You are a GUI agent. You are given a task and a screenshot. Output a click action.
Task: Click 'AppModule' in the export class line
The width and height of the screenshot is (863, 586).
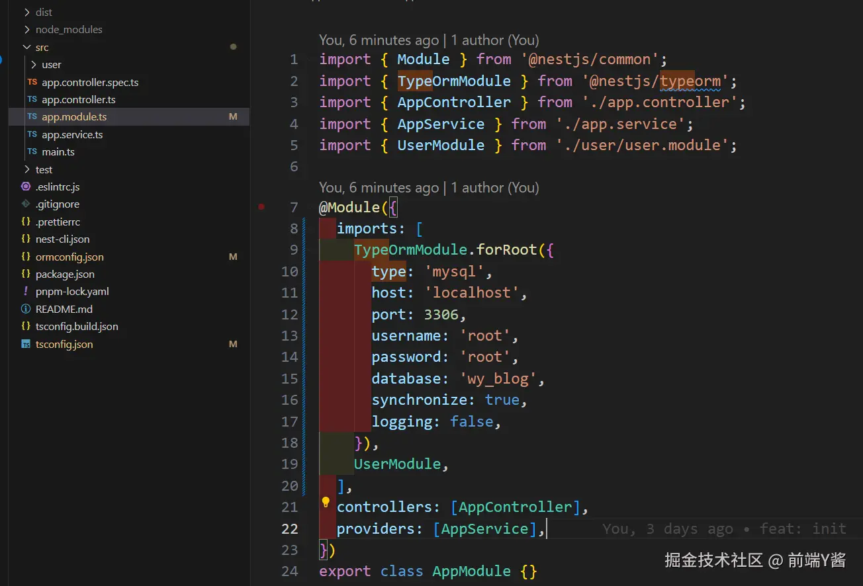pyautogui.click(x=472, y=571)
